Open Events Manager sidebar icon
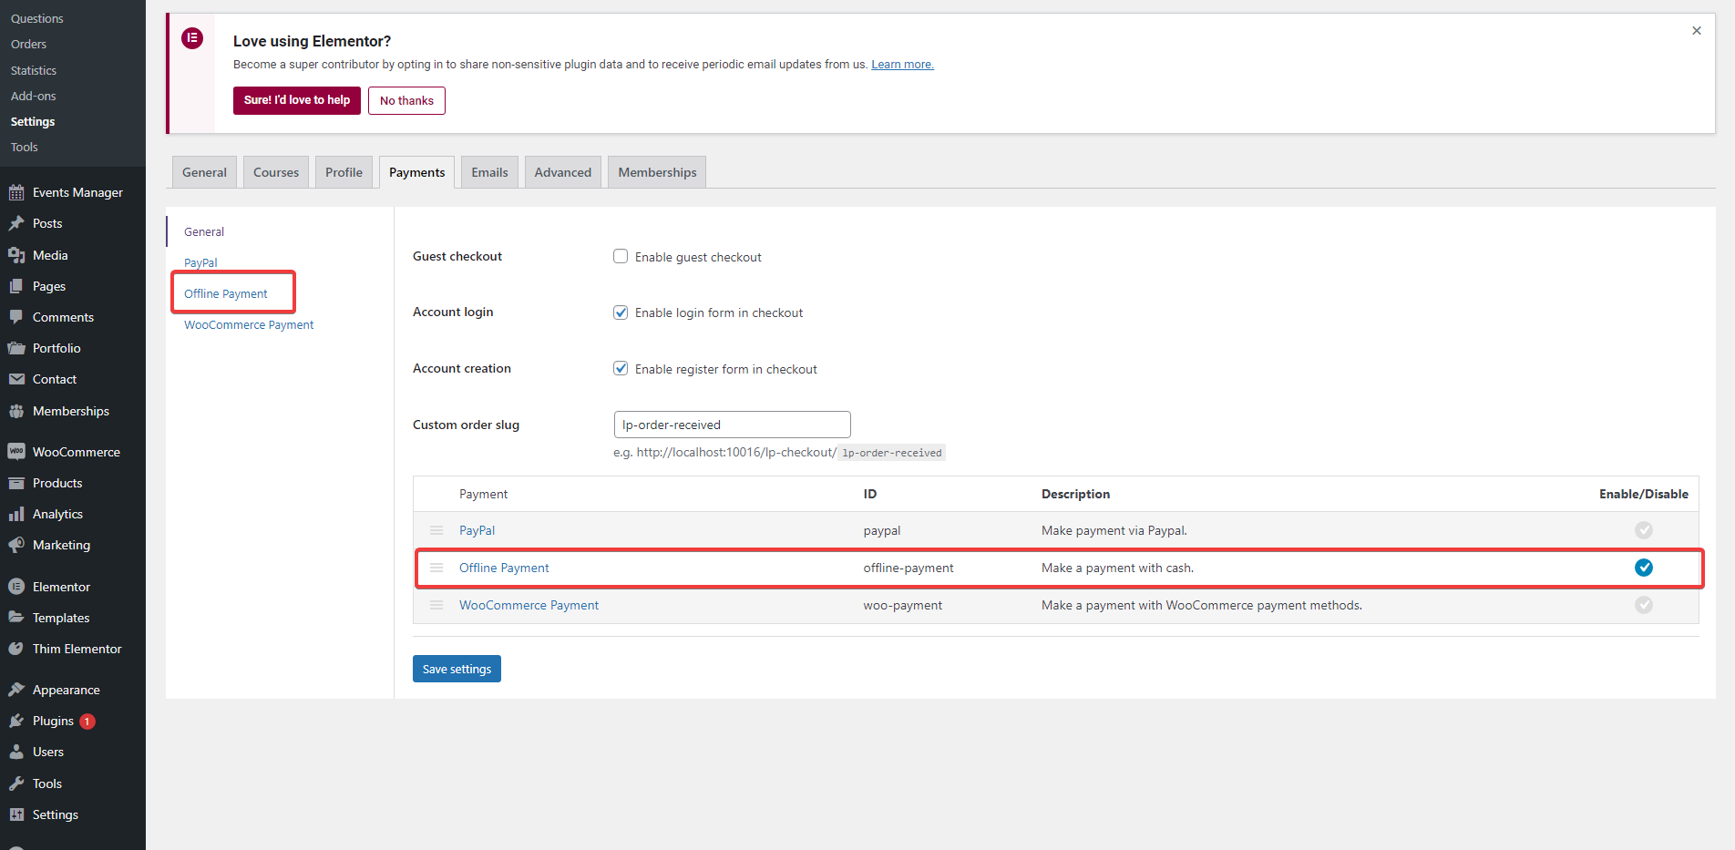Viewport: 1735px width, 850px height. 16,192
